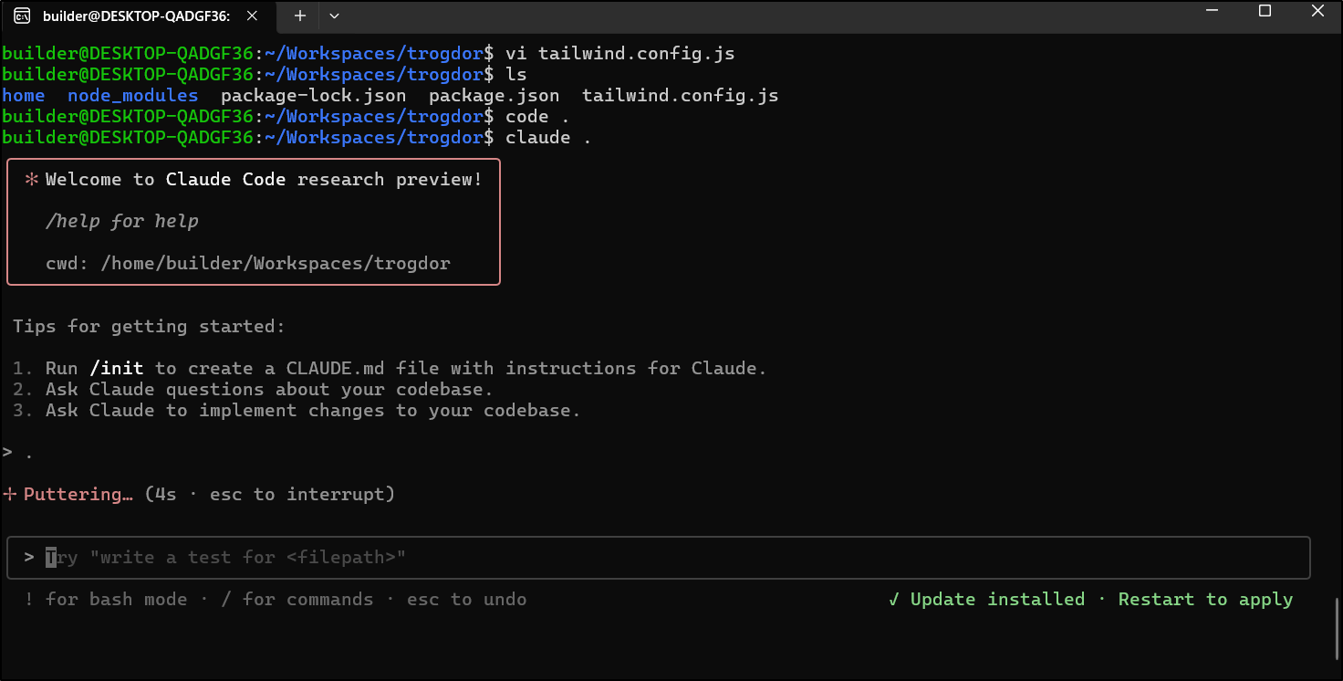Click the '/help for help' text

tap(122, 222)
